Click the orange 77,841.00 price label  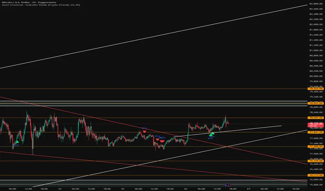coord(316,132)
